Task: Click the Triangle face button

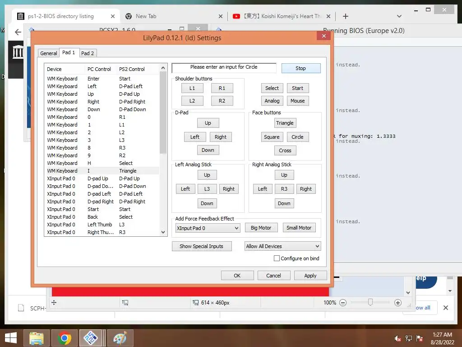Action: tap(285, 123)
